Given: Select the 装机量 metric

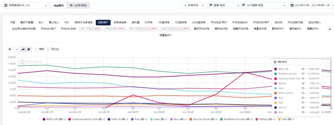Looking at the screenshot, I should tap(136, 22).
